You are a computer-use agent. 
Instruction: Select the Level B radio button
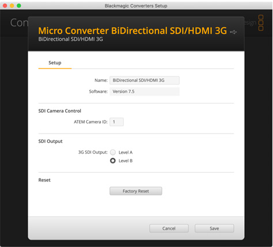coord(113,161)
